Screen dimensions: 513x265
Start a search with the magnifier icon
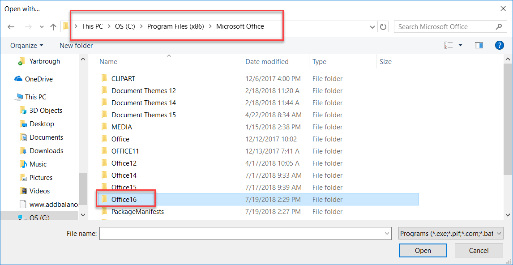(499, 26)
